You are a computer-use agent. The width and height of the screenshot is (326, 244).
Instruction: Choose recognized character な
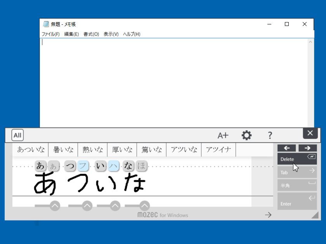point(128,166)
